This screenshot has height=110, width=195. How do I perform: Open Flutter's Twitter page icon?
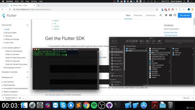click(166, 15)
